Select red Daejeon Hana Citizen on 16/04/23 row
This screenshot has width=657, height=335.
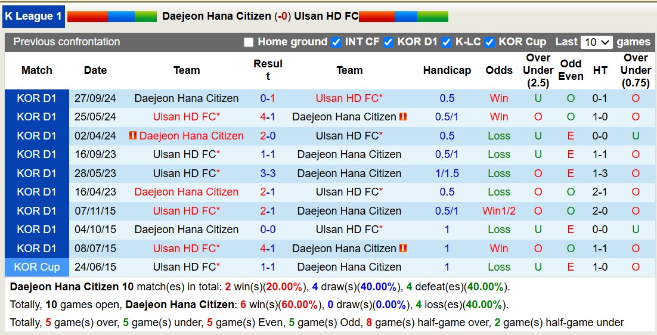pos(187,192)
